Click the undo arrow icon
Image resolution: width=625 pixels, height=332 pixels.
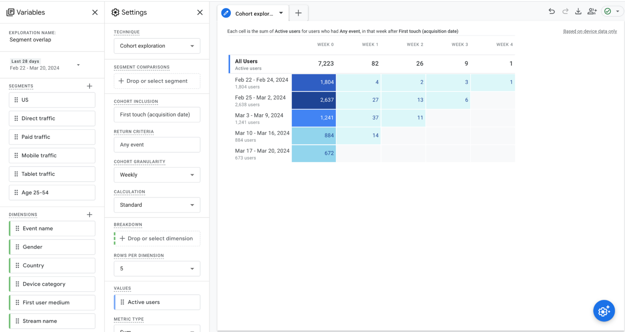(551, 11)
